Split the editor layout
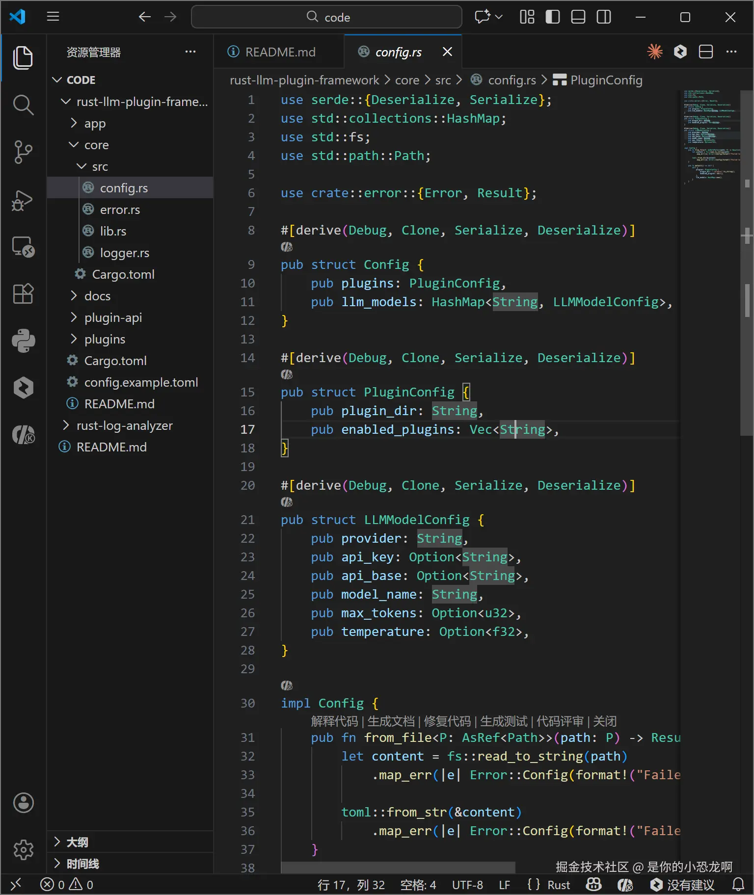The image size is (754, 895). click(706, 52)
